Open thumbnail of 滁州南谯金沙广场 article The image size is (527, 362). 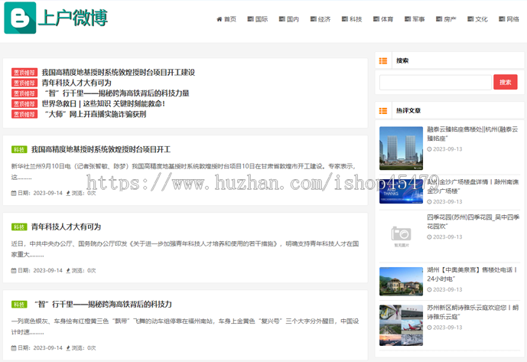[401, 191]
